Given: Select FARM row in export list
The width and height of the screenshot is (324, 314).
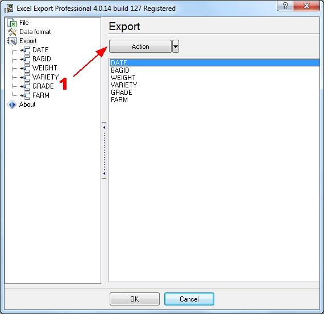Looking at the screenshot, I should (214, 100).
